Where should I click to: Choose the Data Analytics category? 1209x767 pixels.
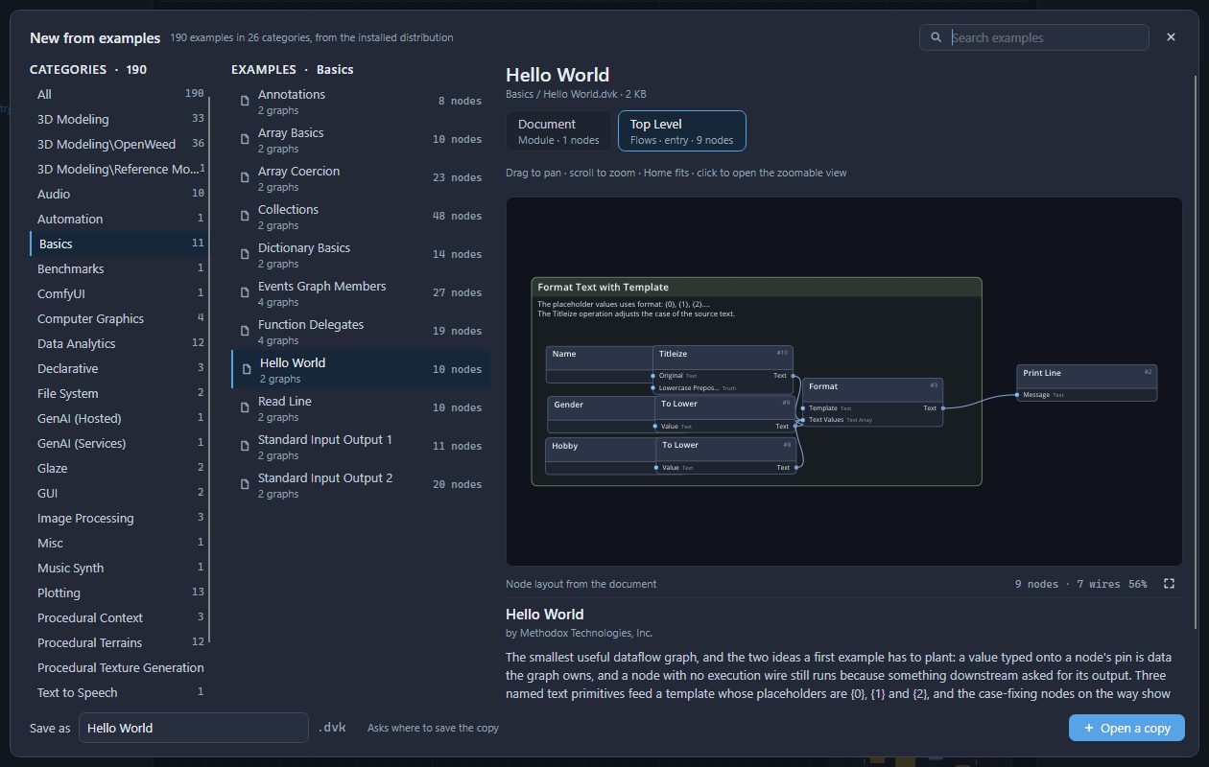(x=120, y=343)
